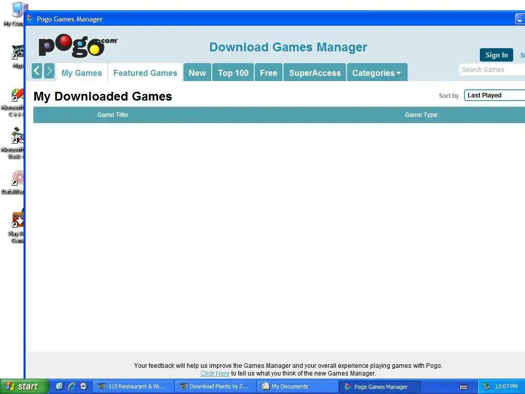Screen dimensions: 525x394
Task: Select the Top 100 tab
Action: click(233, 73)
